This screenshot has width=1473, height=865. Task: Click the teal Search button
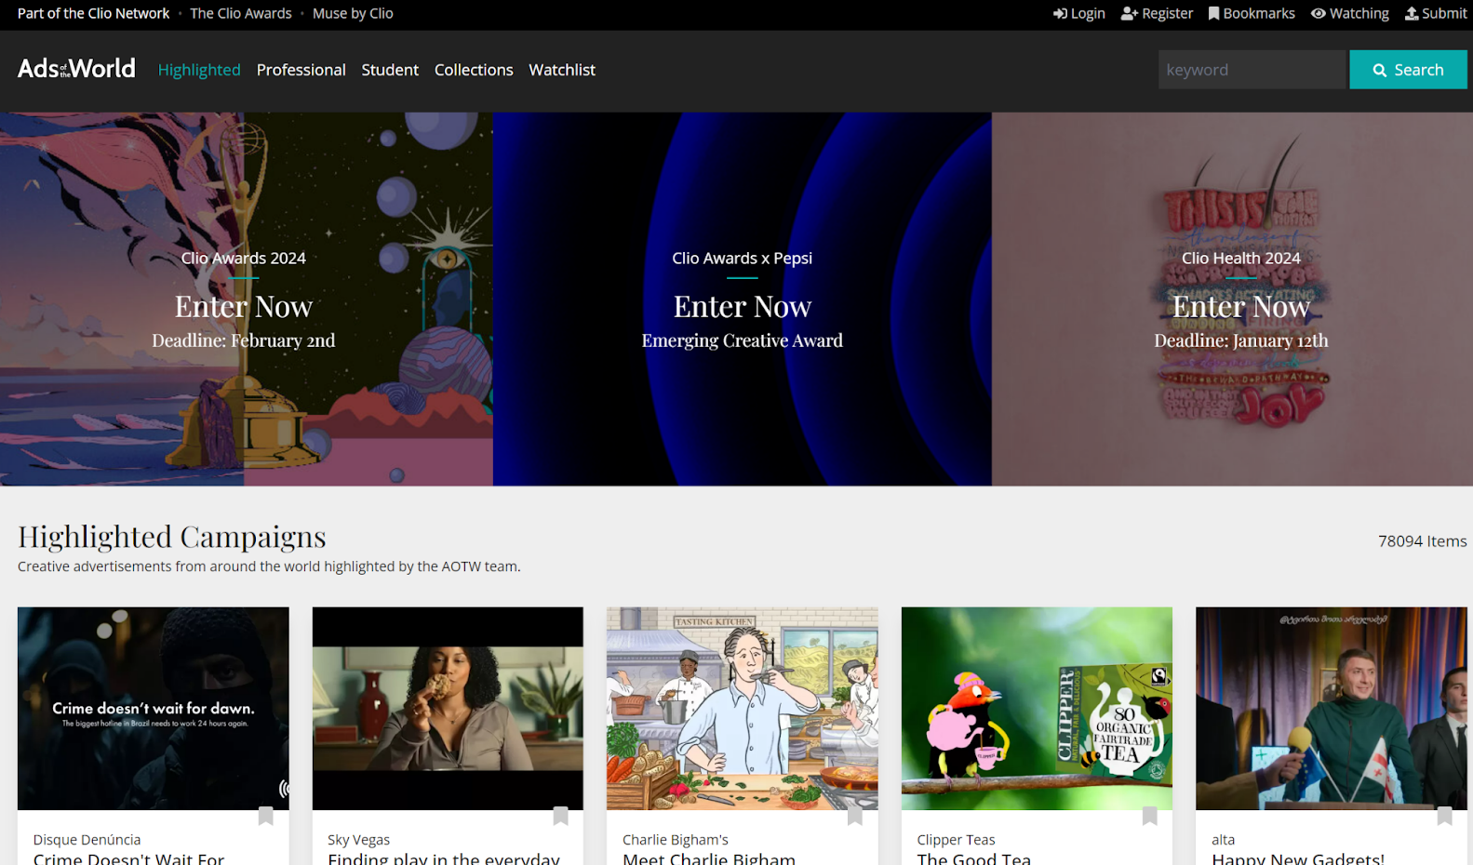[x=1408, y=70]
